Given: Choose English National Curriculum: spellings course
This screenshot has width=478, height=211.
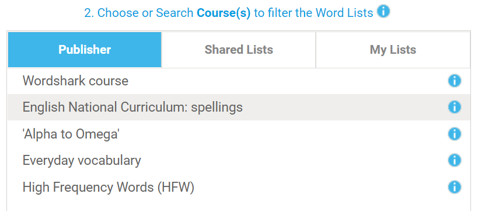Looking at the screenshot, I should (x=239, y=107).
